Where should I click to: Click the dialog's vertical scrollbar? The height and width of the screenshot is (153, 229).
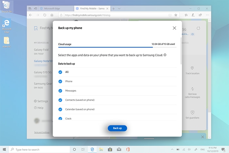tap(181, 51)
